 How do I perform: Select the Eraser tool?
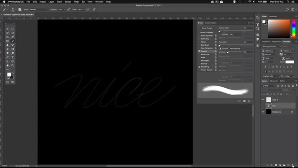pos(7,49)
